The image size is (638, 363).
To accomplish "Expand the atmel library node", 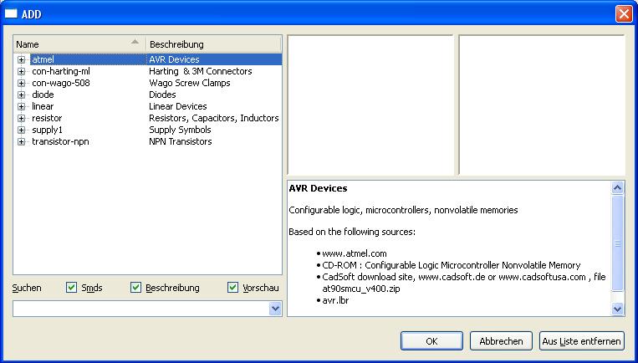I will pos(21,60).
